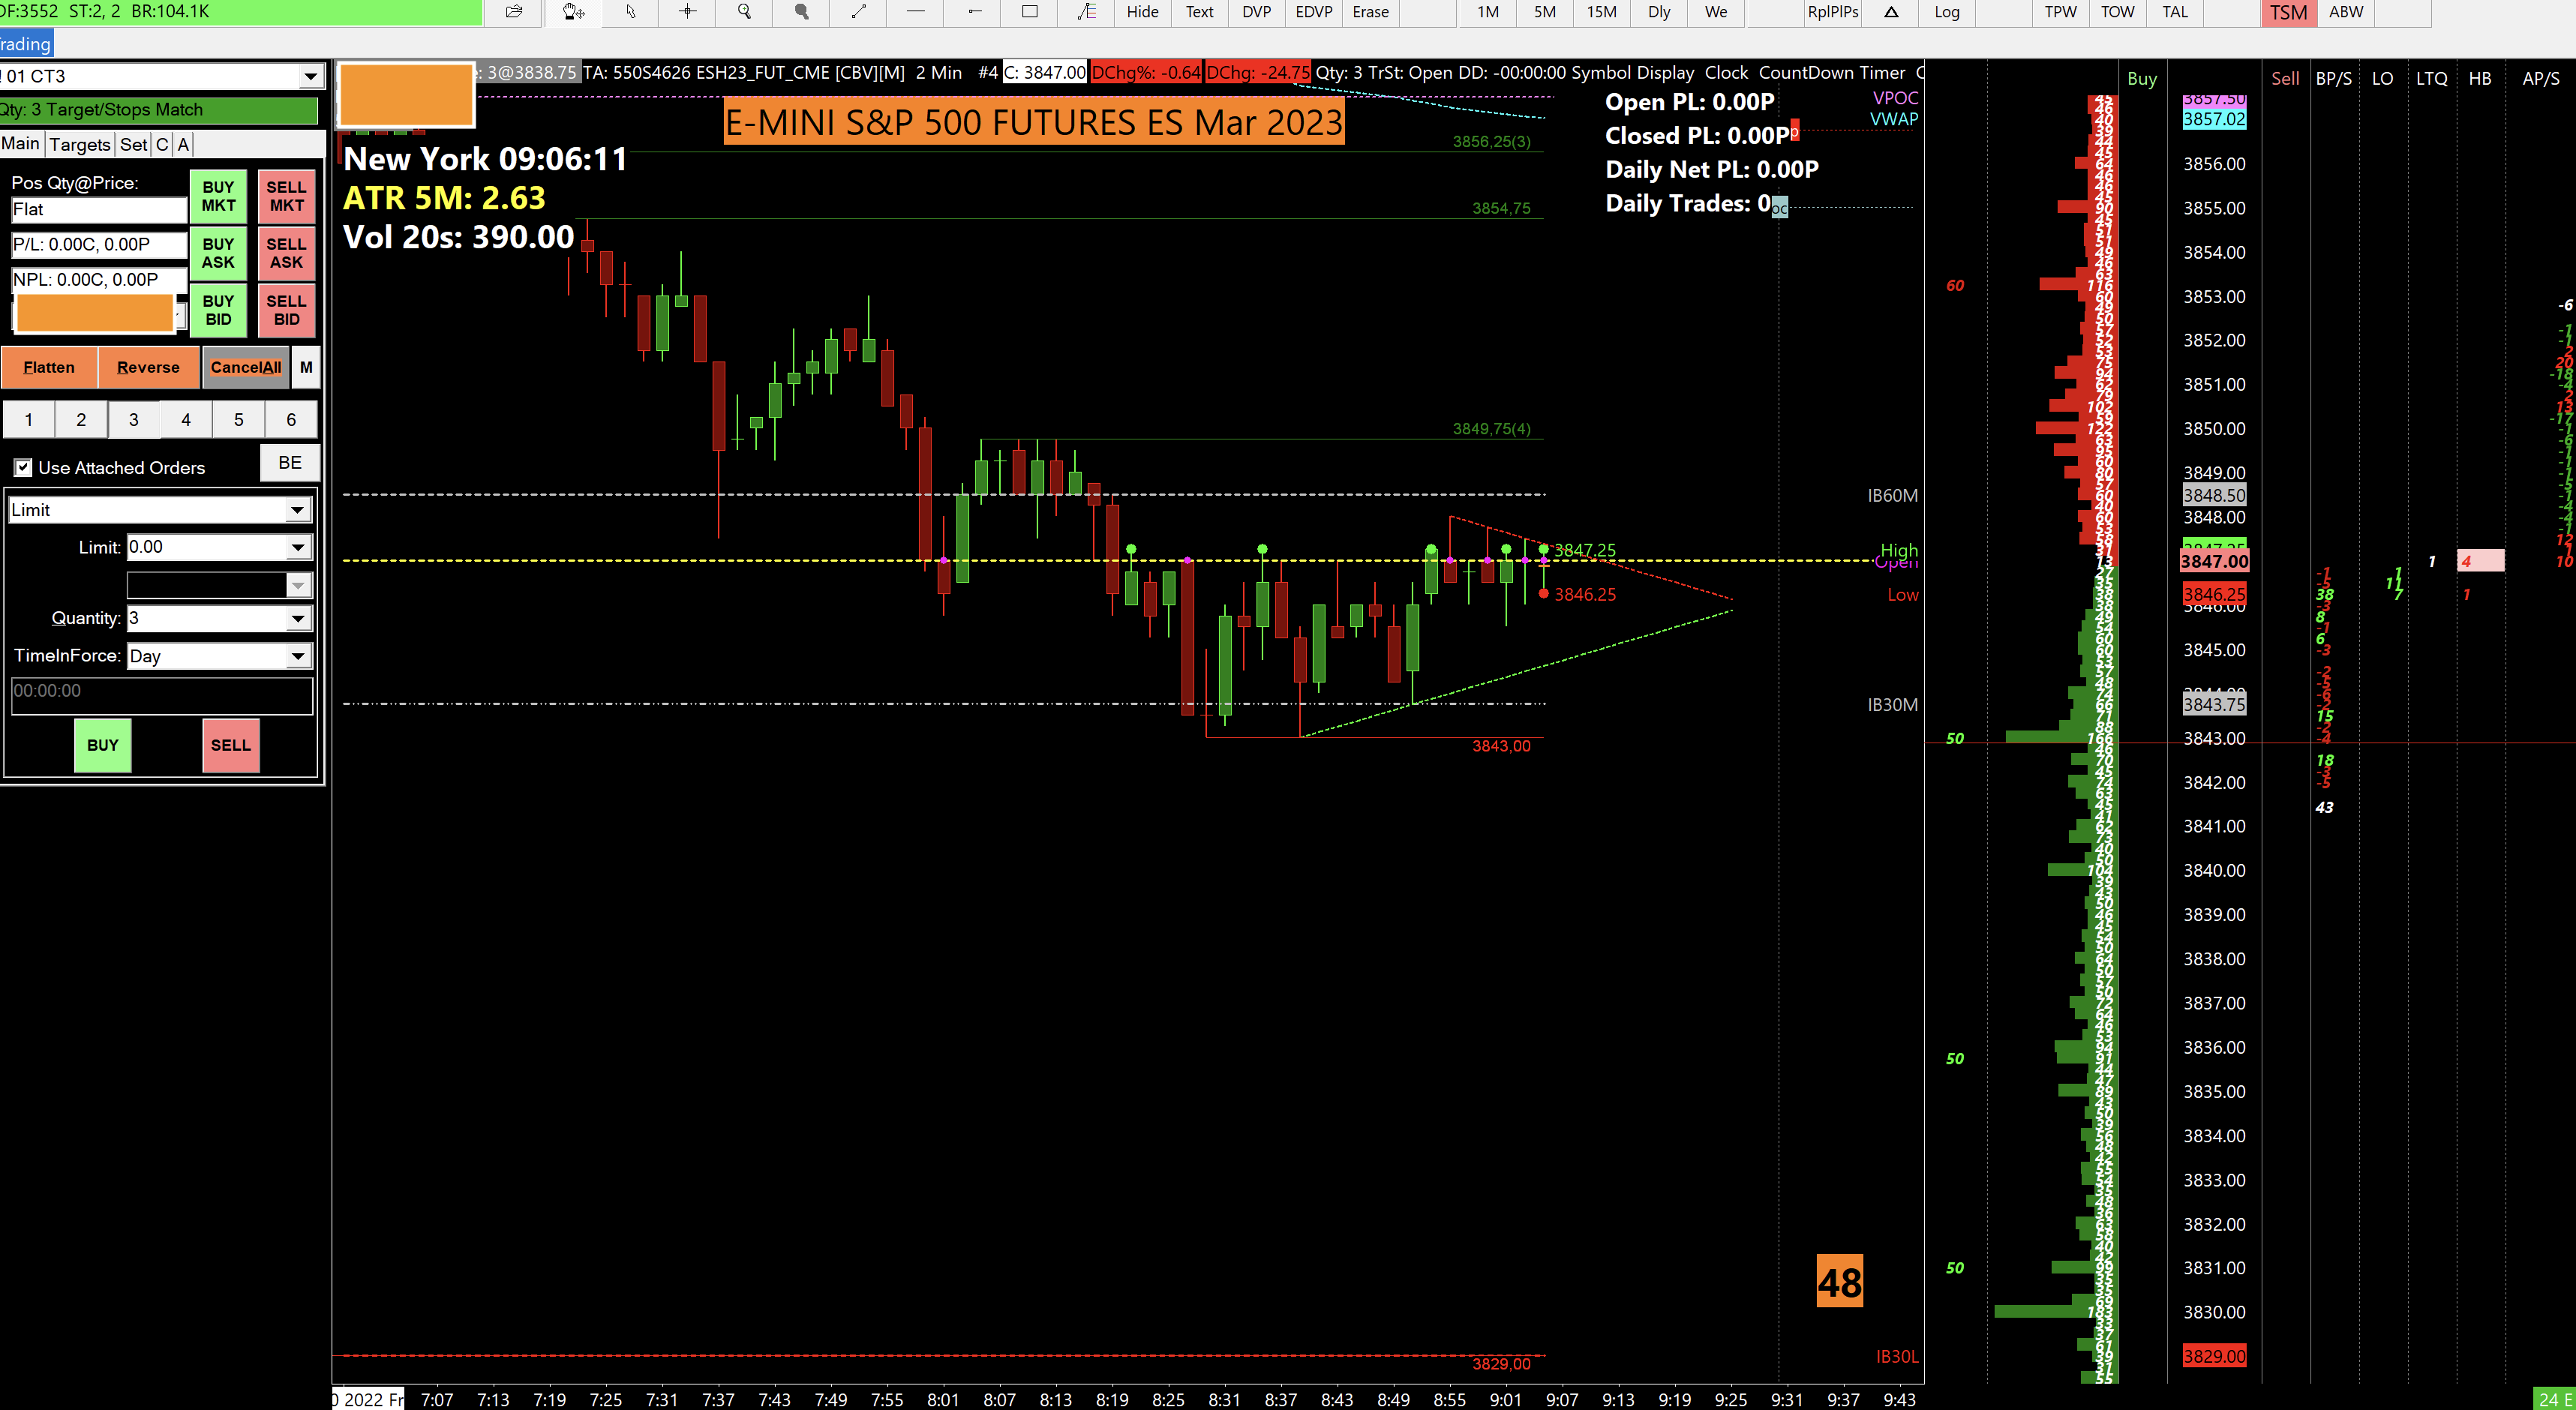Image resolution: width=2576 pixels, height=1410 pixels.
Task: Click the Flatten button
Action: 49,367
